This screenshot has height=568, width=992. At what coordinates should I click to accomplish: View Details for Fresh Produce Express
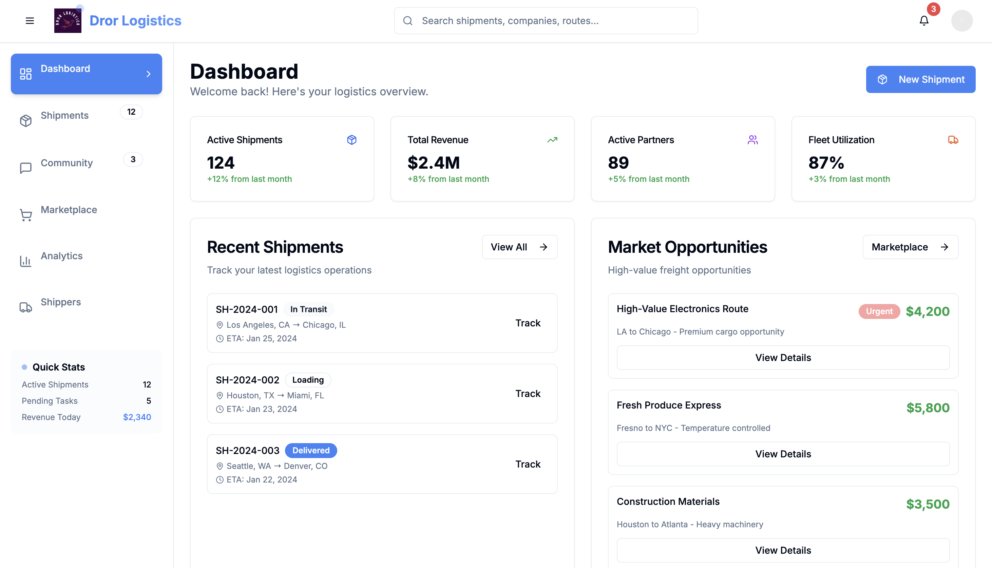[x=783, y=454]
